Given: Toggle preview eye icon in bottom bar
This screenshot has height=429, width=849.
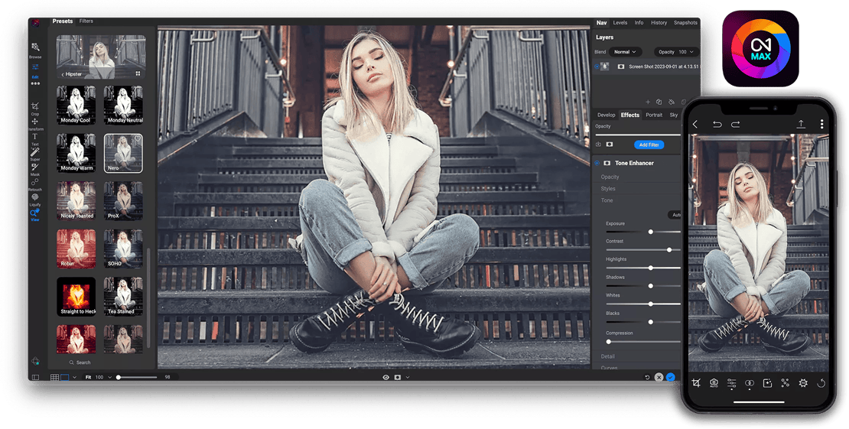Looking at the screenshot, I should 385,377.
